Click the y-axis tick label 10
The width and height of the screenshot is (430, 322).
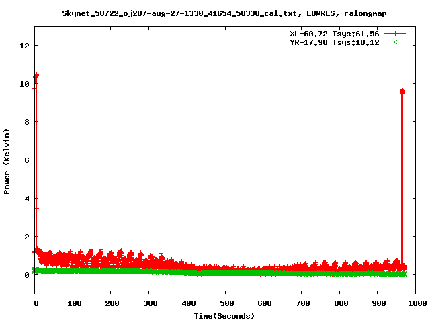click(x=24, y=84)
